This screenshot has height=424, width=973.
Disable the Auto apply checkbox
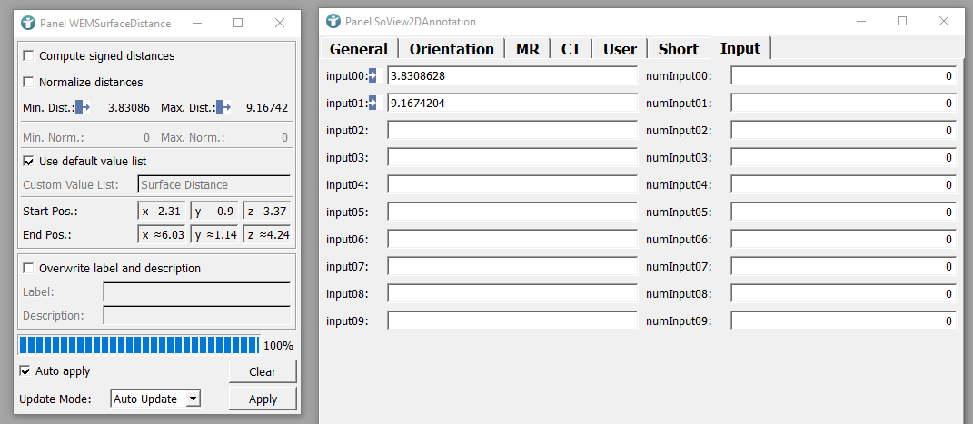(x=25, y=371)
